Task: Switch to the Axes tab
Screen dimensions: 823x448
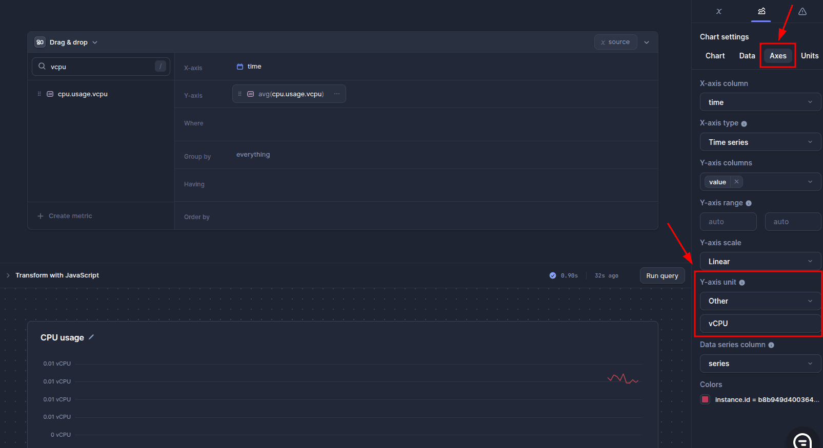Action: pos(777,56)
